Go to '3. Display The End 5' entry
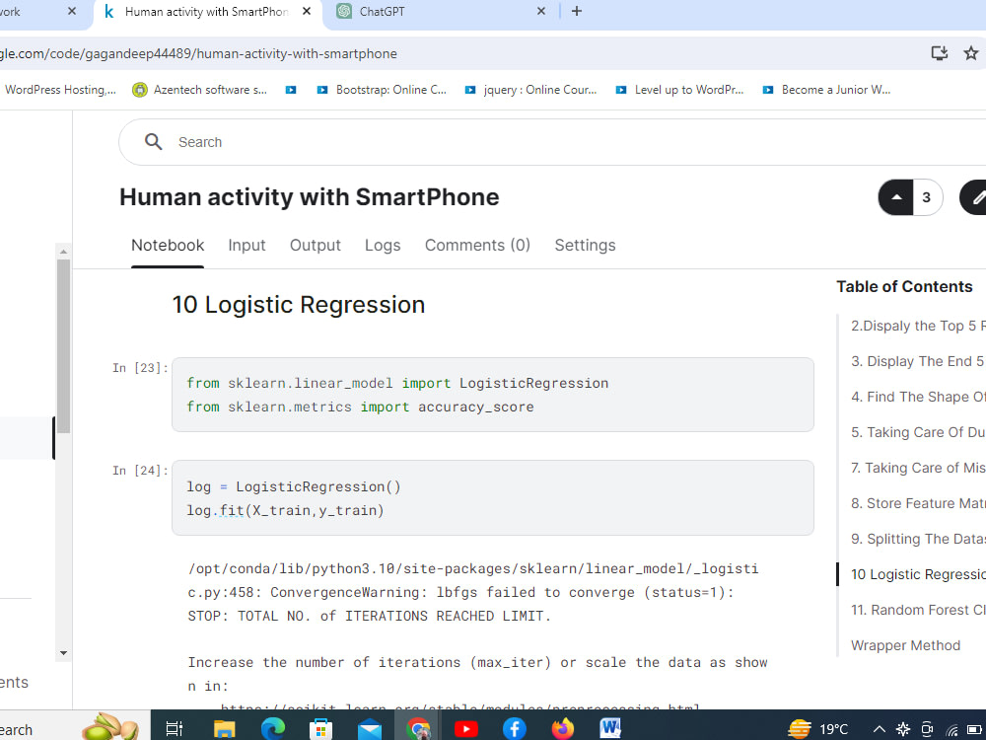The width and height of the screenshot is (986, 740). coord(918,361)
